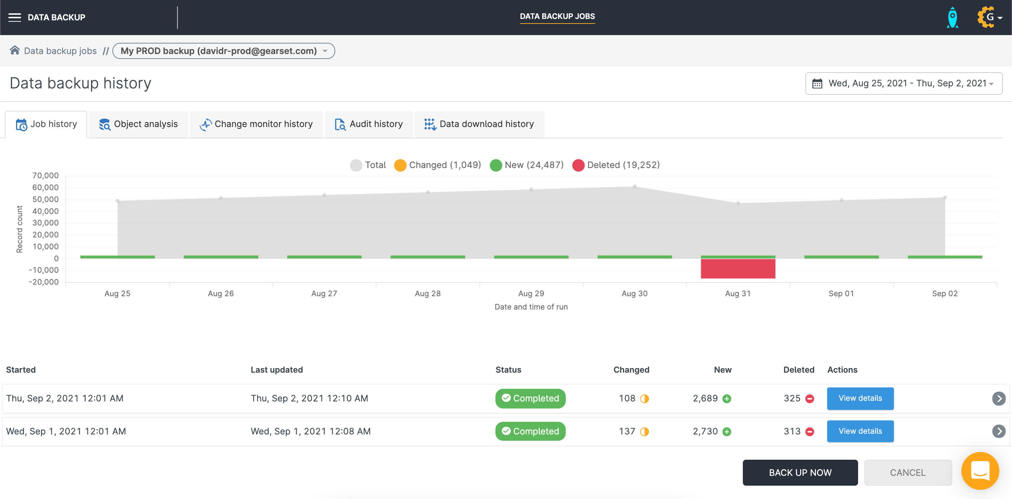Image resolution: width=1012 pixels, height=499 pixels.
Task: View details for Sep 1 backup
Action: tap(860, 431)
